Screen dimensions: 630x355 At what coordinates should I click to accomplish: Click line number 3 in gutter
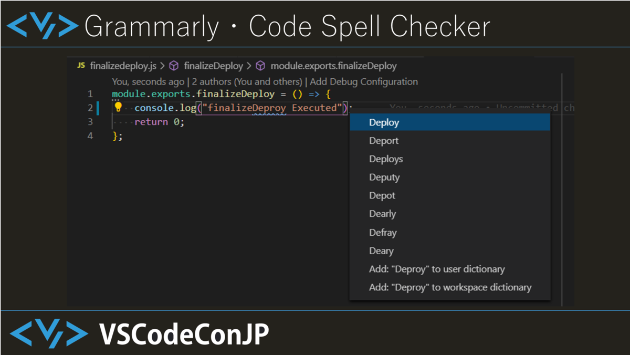point(90,122)
